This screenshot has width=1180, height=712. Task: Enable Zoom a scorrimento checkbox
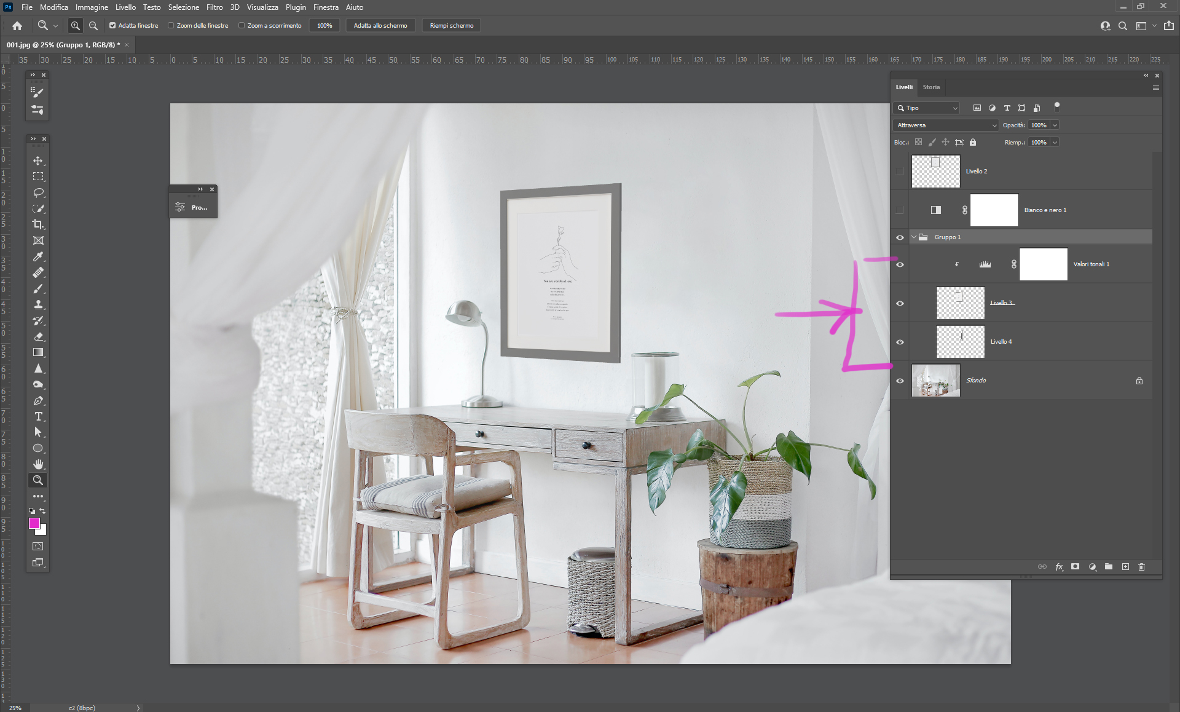(x=242, y=26)
